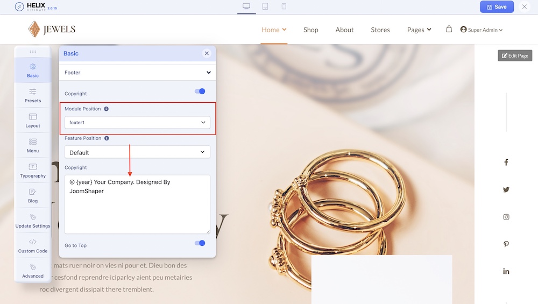Go to the About page
Screen dimensions: 538x304
[344, 30]
